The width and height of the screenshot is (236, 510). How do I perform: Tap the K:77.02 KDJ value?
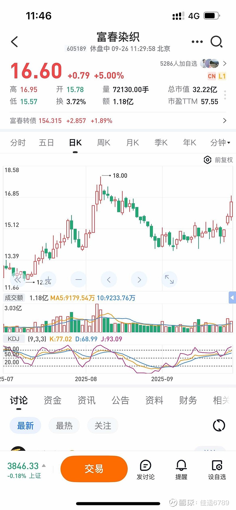click(x=60, y=339)
